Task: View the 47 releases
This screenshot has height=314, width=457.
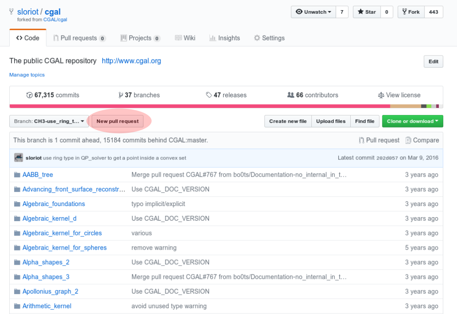Action: (x=226, y=95)
